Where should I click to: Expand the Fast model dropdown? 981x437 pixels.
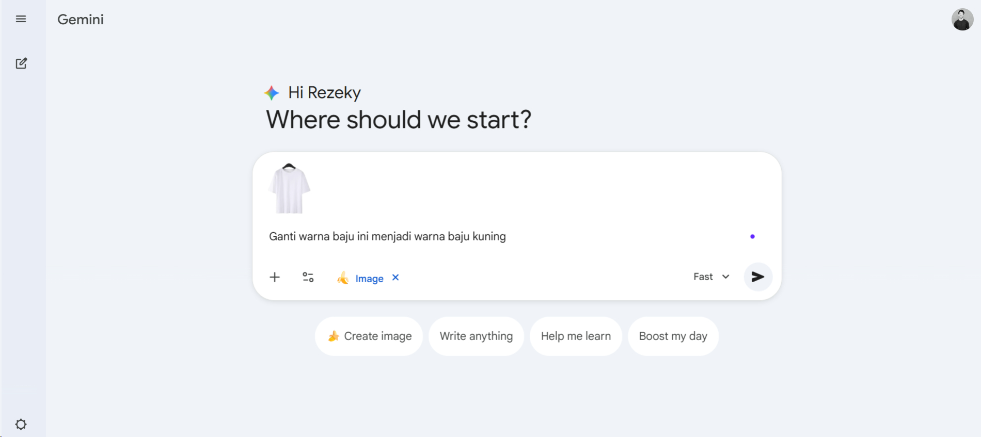click(711, 277)
